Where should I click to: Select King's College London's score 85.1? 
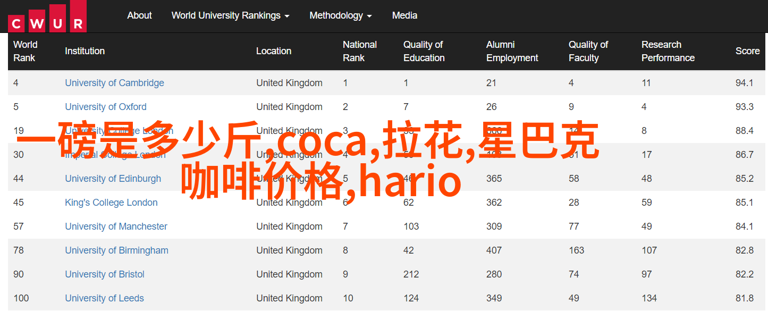click(x=745, y=203)
